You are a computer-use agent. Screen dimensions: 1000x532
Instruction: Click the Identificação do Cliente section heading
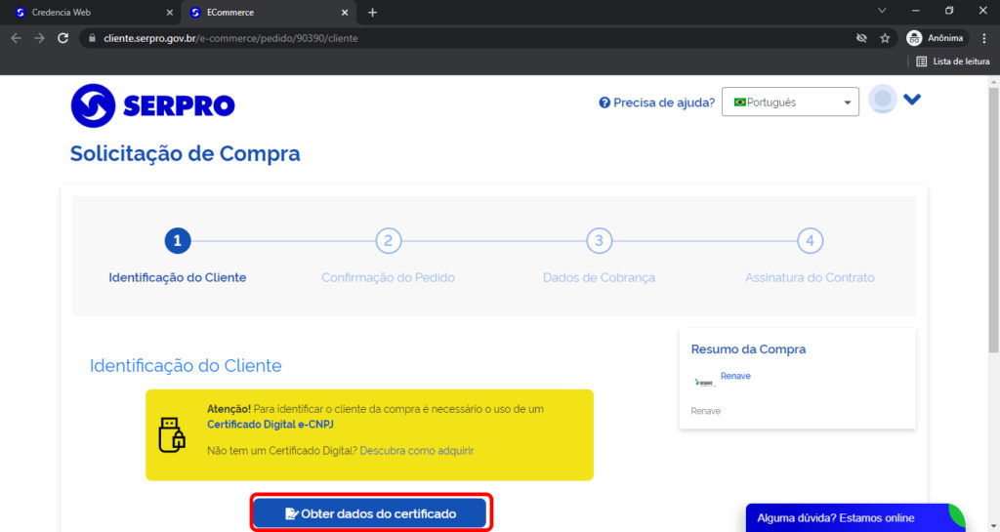click(186, 366)
